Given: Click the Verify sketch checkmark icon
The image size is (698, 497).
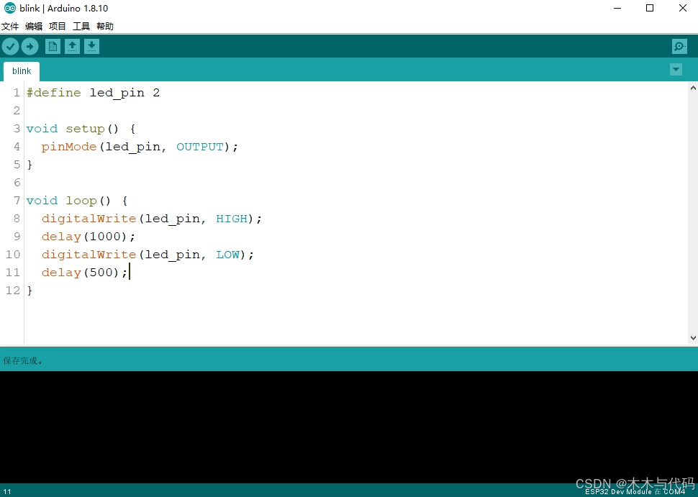Looking at the screenshot, I should 10,46.
